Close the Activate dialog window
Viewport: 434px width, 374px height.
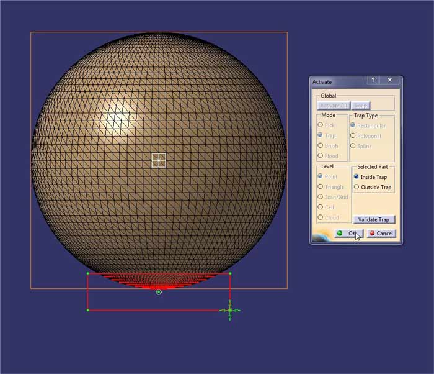click(x=390, y=80)
